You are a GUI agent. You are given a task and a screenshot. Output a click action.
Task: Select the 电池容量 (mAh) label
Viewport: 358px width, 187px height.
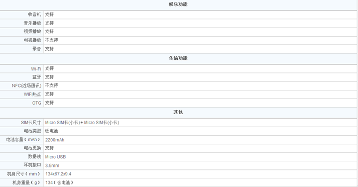click(23, 139)
